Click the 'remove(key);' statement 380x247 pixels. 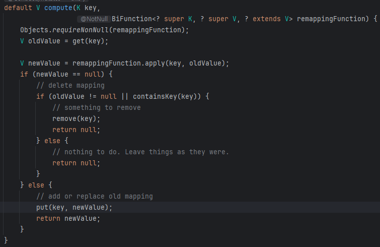(x=76, y=118)
